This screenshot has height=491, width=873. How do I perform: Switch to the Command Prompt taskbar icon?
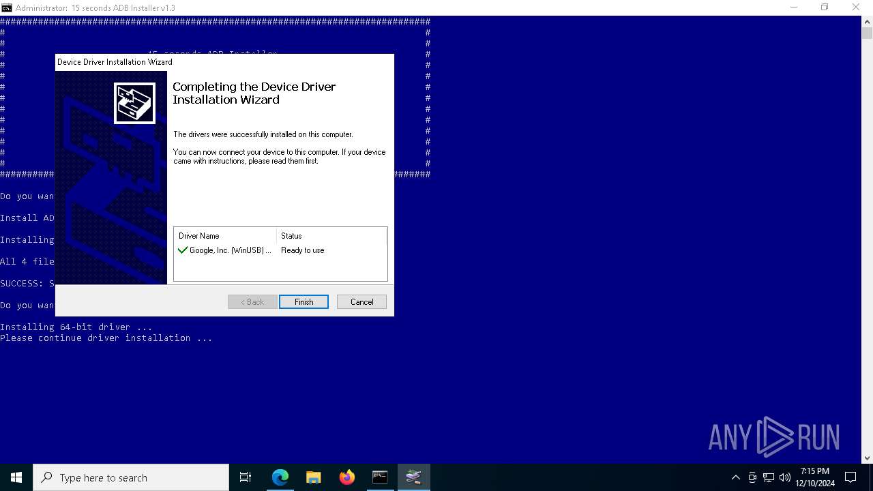(380, 477)
